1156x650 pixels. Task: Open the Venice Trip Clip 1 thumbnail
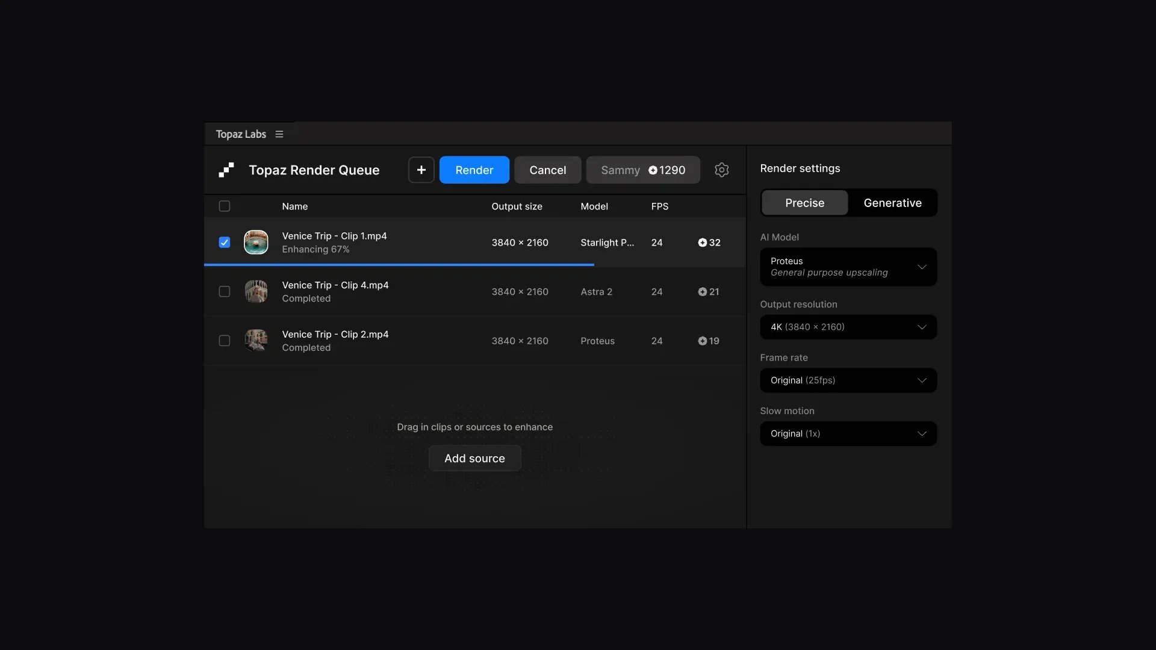256,243
